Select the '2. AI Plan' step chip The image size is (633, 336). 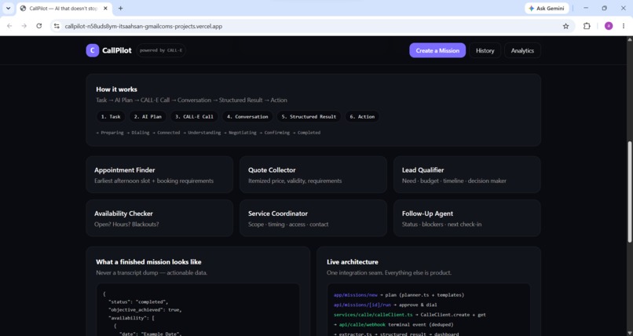(148, 116)
